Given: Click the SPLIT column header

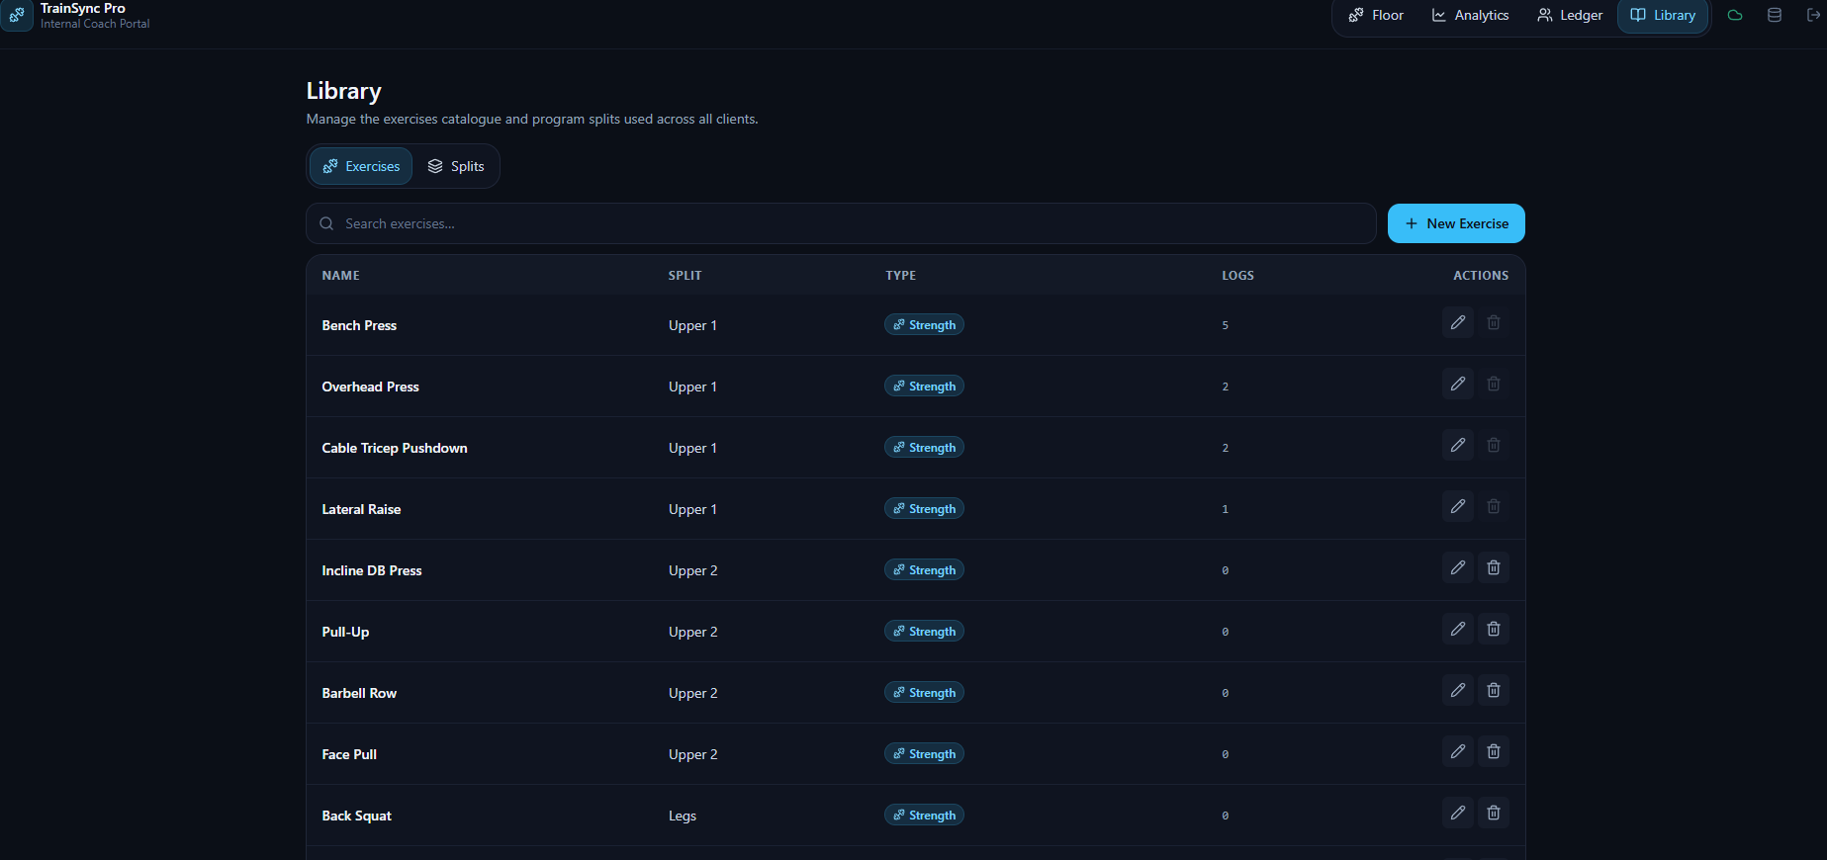Looking at the screenshot, I should pyautogui.click(x=685, y=276).
